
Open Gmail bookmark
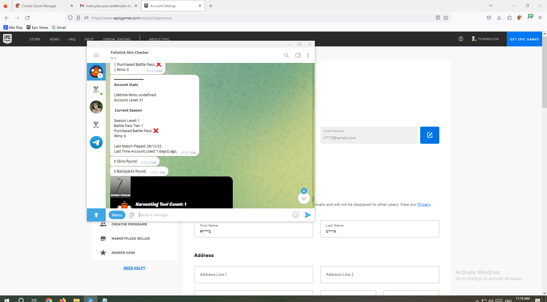pos(59,27)
